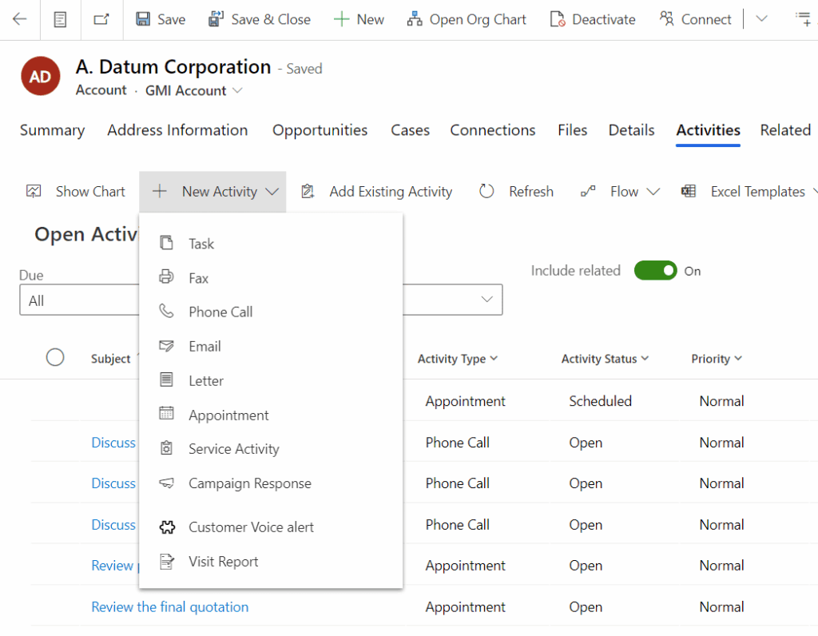818x636 pixels.
Task: Open the Review the final quotation link
Action: [x=169, y=607]
